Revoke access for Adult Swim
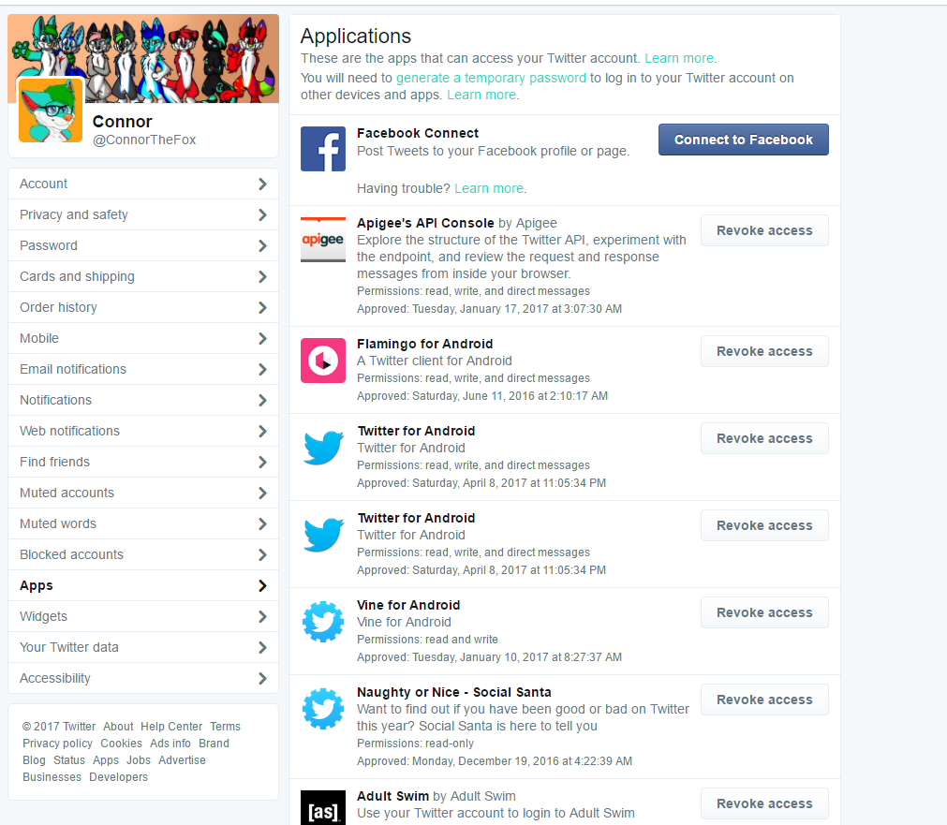This screenshot has width=947, height=825. (x=764, y=803)
